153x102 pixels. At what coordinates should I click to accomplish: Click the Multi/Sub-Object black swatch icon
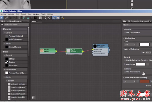point(7,40)
